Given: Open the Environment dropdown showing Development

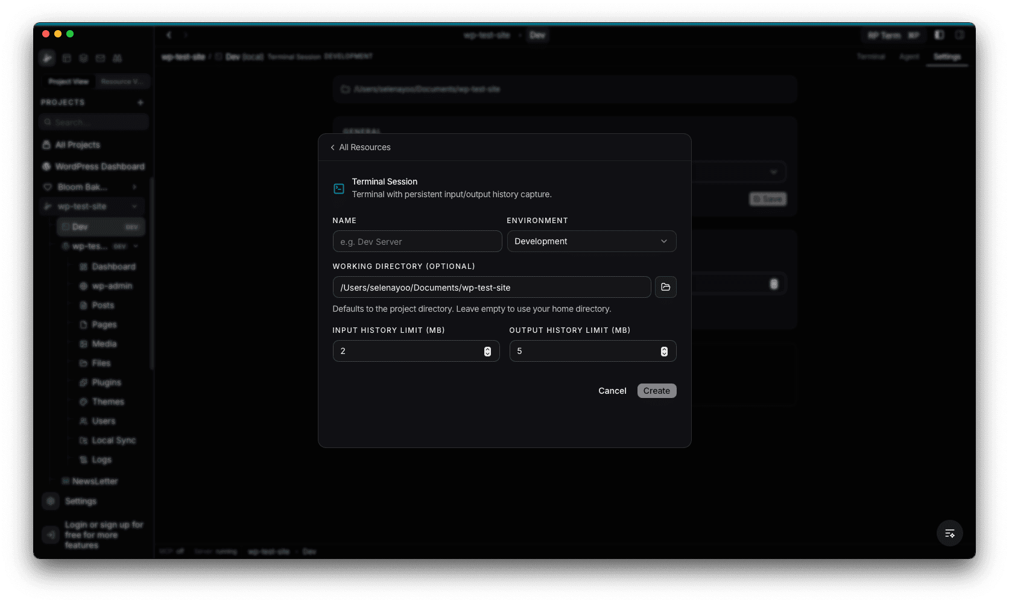Looking at the screenshot, I should [x=591, y=241].
